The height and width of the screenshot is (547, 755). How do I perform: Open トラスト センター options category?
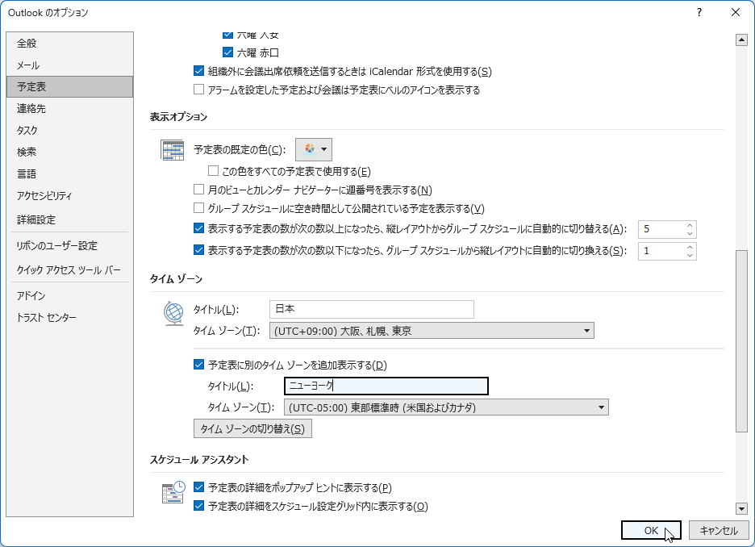pos(70,317)
